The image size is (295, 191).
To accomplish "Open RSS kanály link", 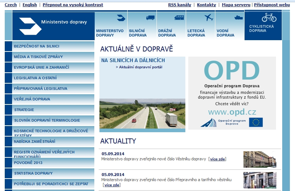I will pyautogui.click(x=179, y=5).
